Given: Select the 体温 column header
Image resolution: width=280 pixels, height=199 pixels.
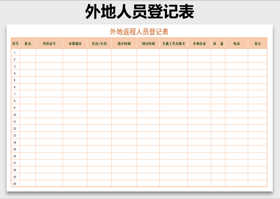Looking at the screenshot, I should (218, 44).
